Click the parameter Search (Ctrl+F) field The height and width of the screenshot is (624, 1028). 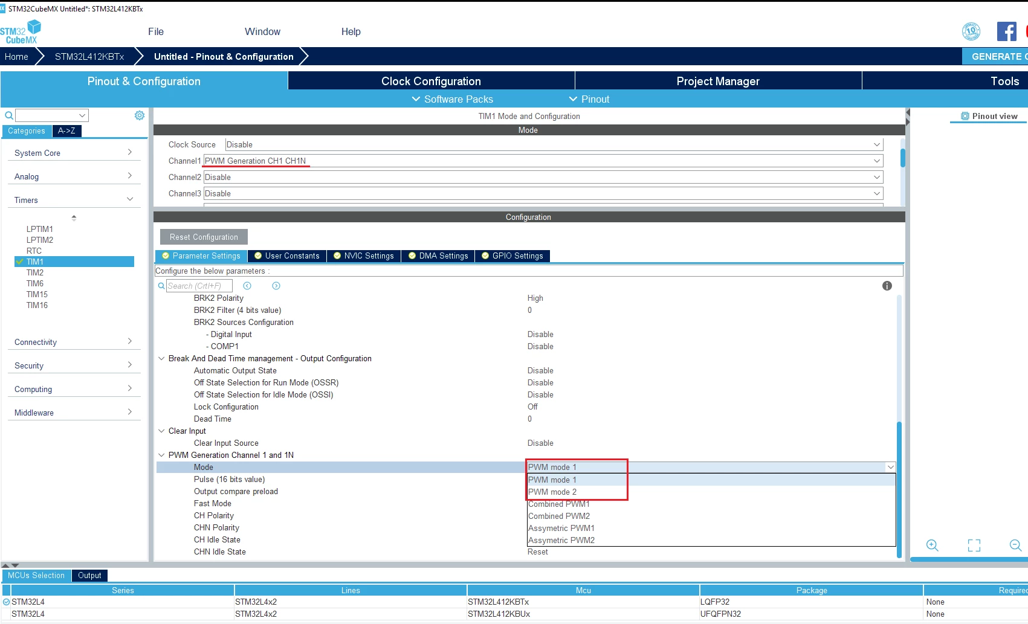(x=199, y=286)
